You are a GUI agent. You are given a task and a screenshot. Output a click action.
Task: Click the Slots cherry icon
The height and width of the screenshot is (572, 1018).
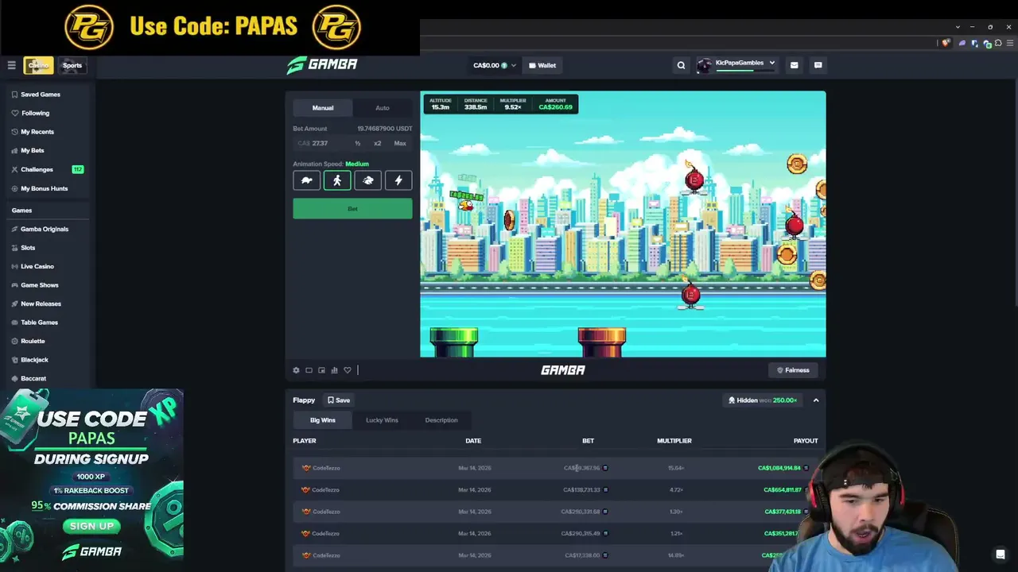pos(14,248)
